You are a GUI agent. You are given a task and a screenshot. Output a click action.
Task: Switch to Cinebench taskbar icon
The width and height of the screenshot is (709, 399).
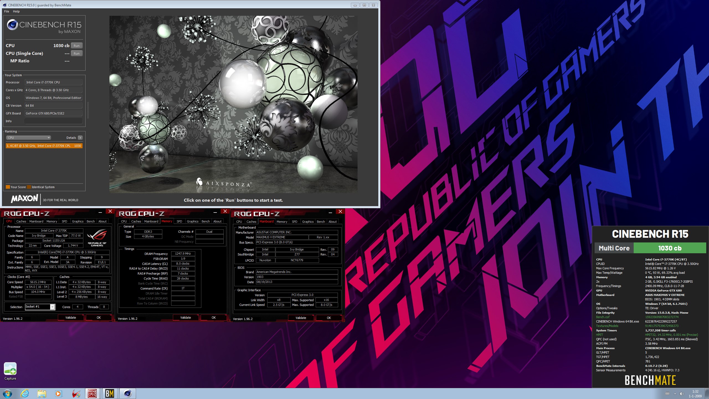click(x=127, y=393)
